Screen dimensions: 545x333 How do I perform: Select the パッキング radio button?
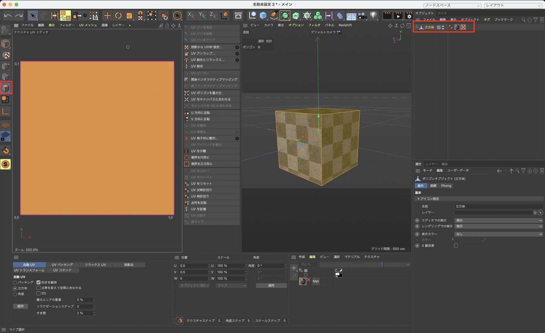15,282
